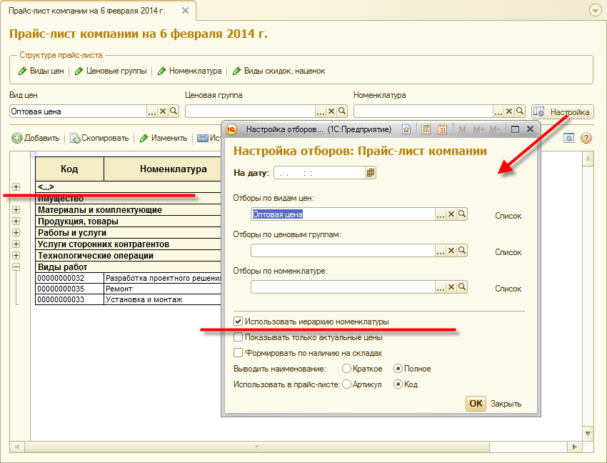Viewport: 607px width, 463px height.
Task: Add dialog to favorites with star icon
Action: tap(406, 129)
